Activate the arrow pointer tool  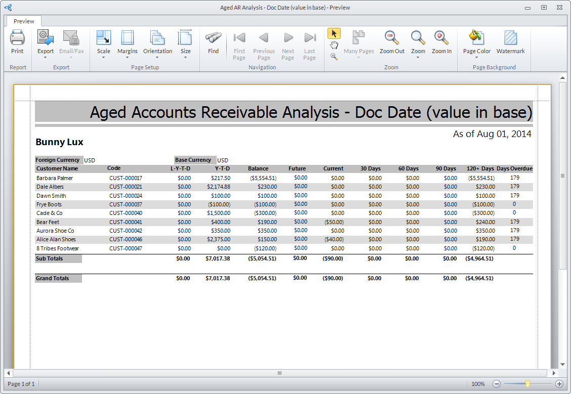pyautogui.click(x=334, y=34)
